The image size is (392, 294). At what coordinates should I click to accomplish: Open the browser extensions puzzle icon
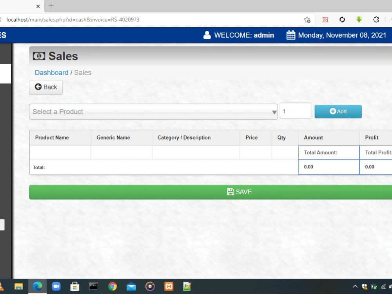tap(376, 20)
